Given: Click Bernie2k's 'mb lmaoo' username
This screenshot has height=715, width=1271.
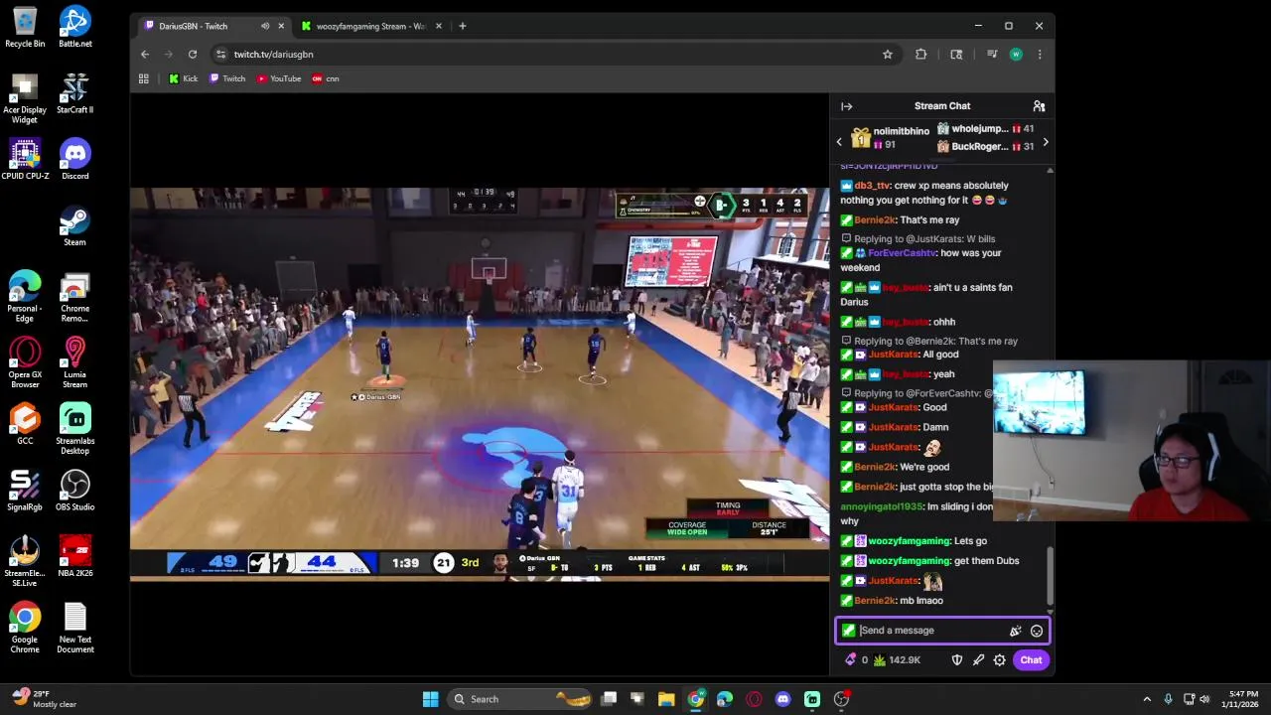Looking at the screenshot, I should pyautogui.click(x=875, y=601).
